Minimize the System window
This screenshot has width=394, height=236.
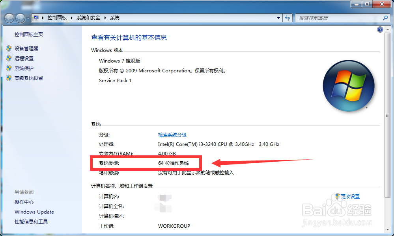pyautogui.click(x=356, y=4)
